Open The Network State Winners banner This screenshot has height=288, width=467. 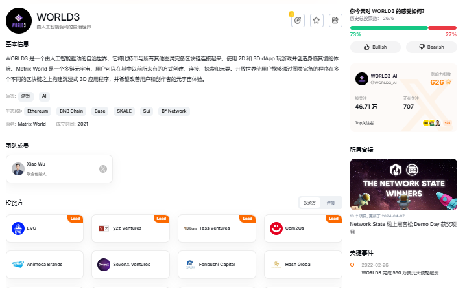click(x=403, y=184)
